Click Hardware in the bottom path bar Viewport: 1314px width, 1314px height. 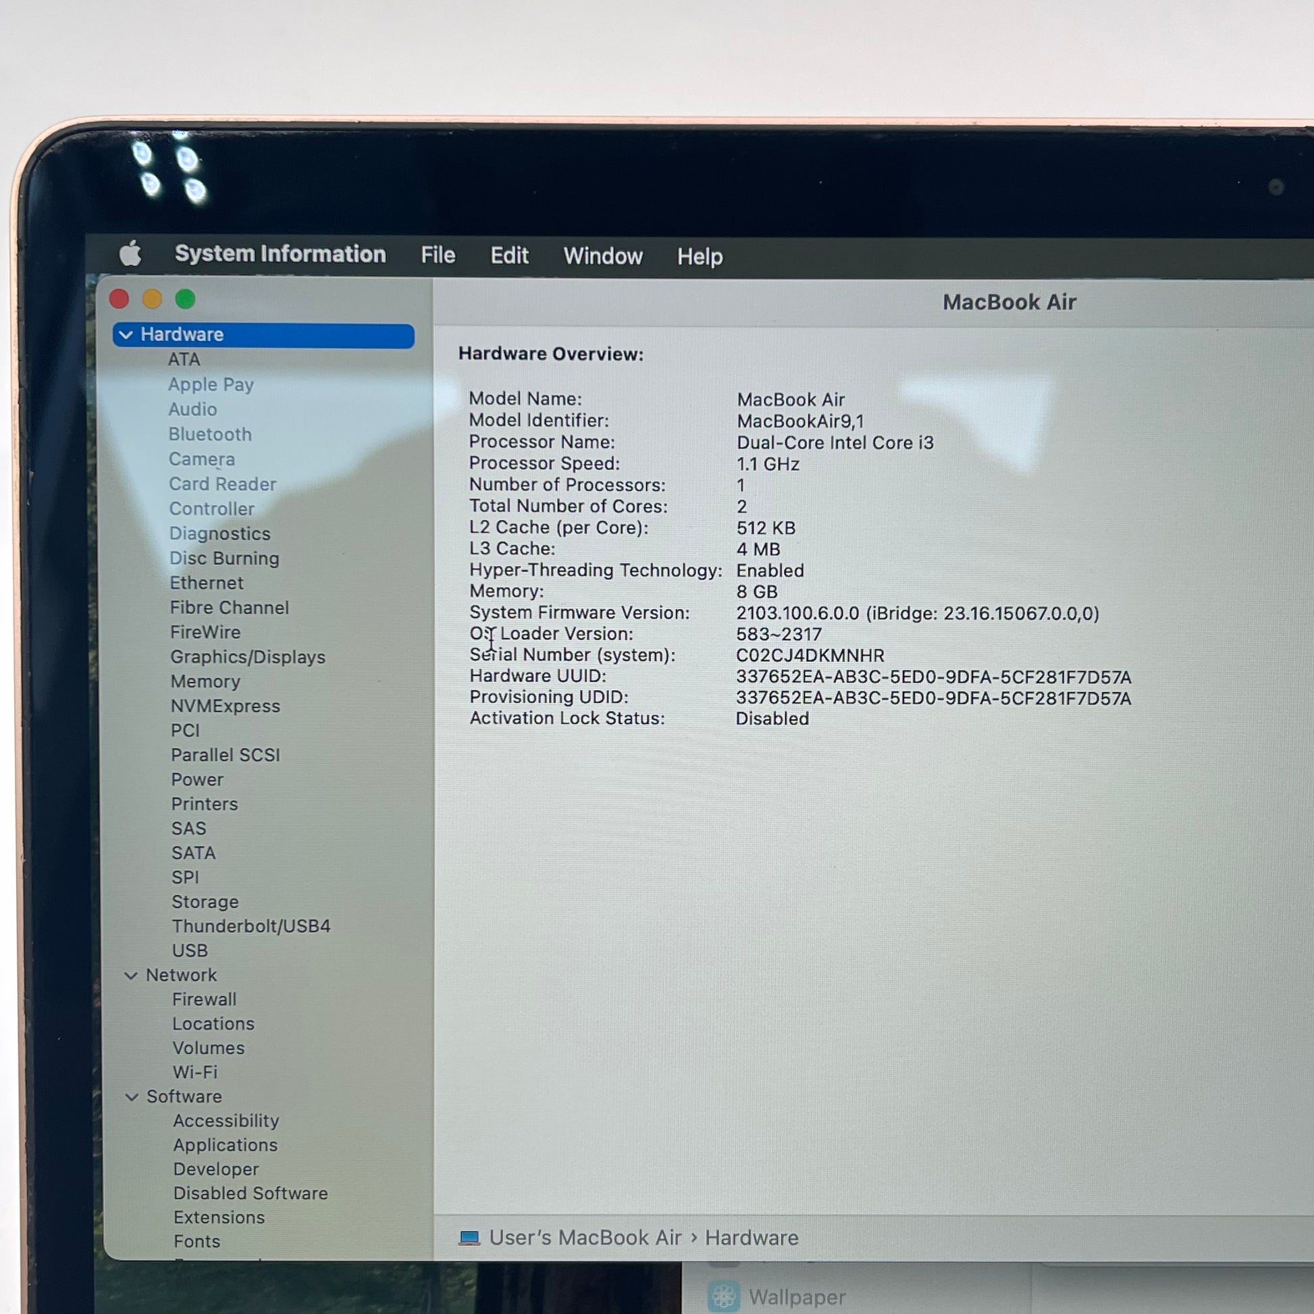point(752,1238)
